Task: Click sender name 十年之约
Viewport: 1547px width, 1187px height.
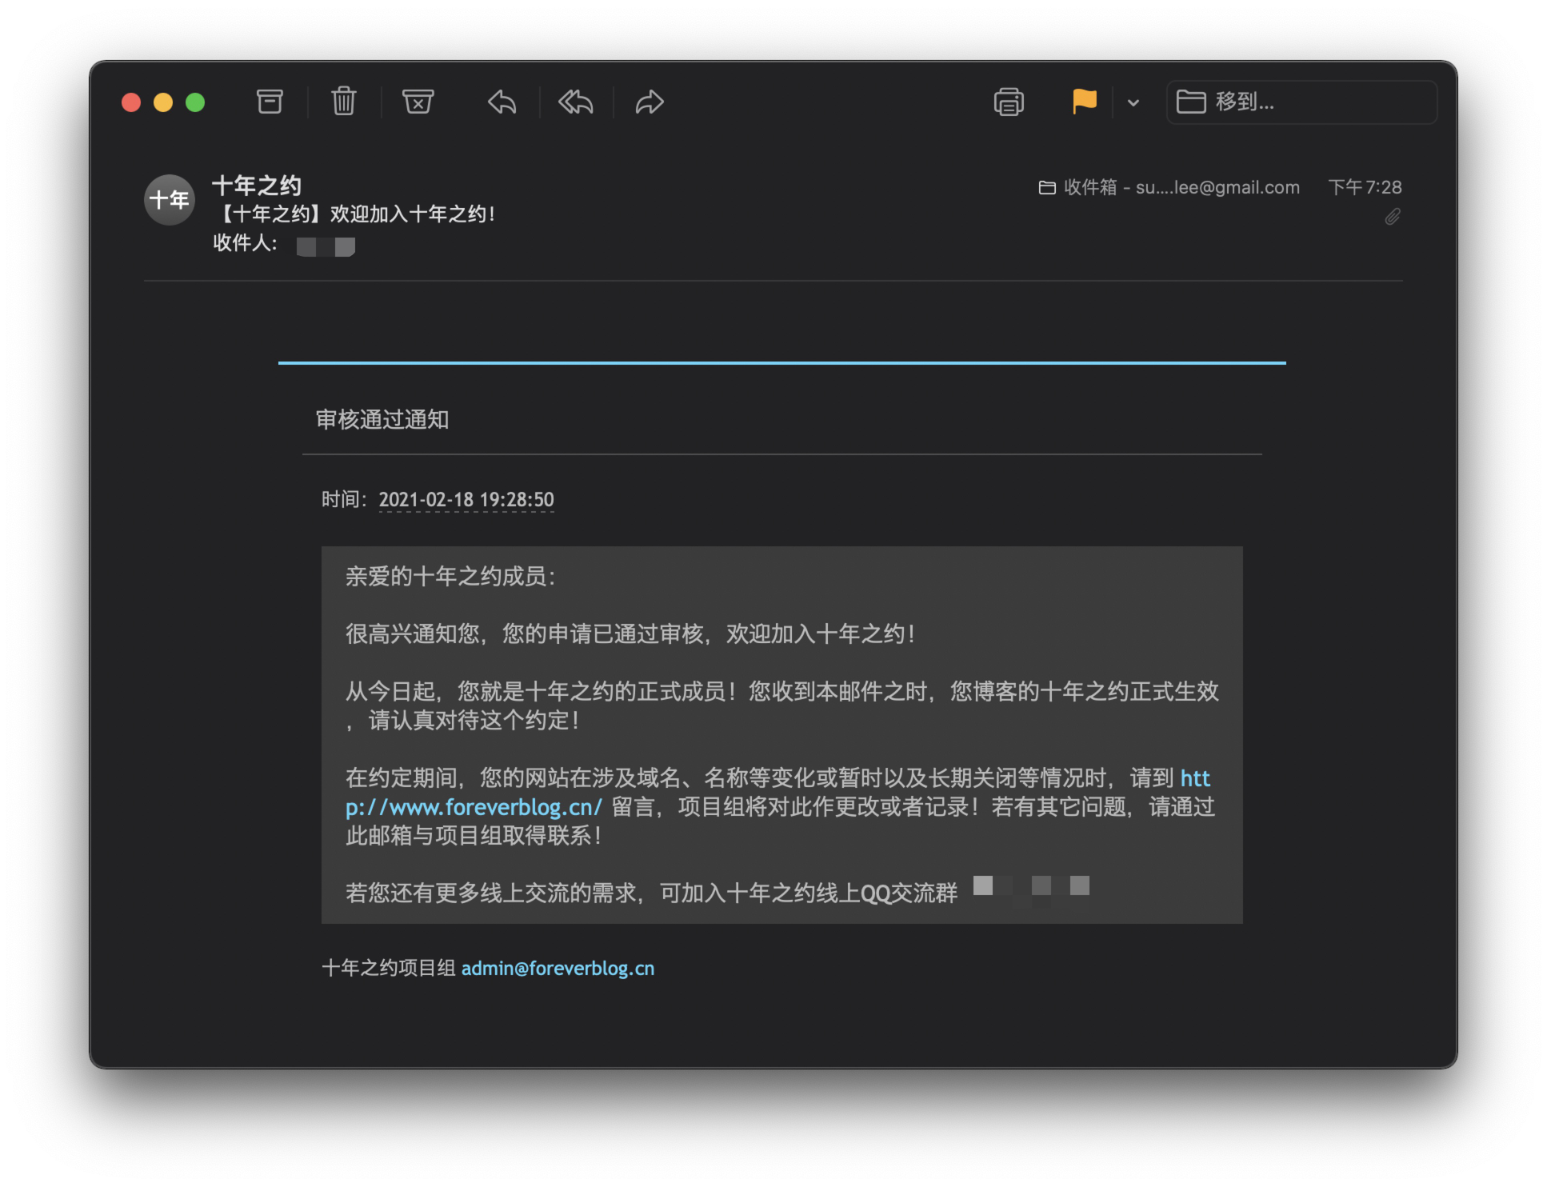Action: [x=257, y=186]
